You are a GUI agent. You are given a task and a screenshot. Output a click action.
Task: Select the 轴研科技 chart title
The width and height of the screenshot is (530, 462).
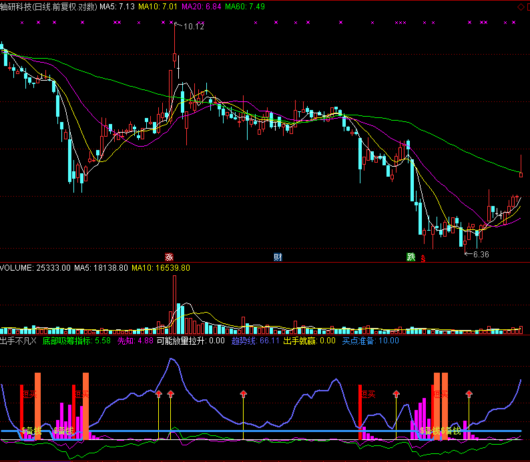(49, 7)
